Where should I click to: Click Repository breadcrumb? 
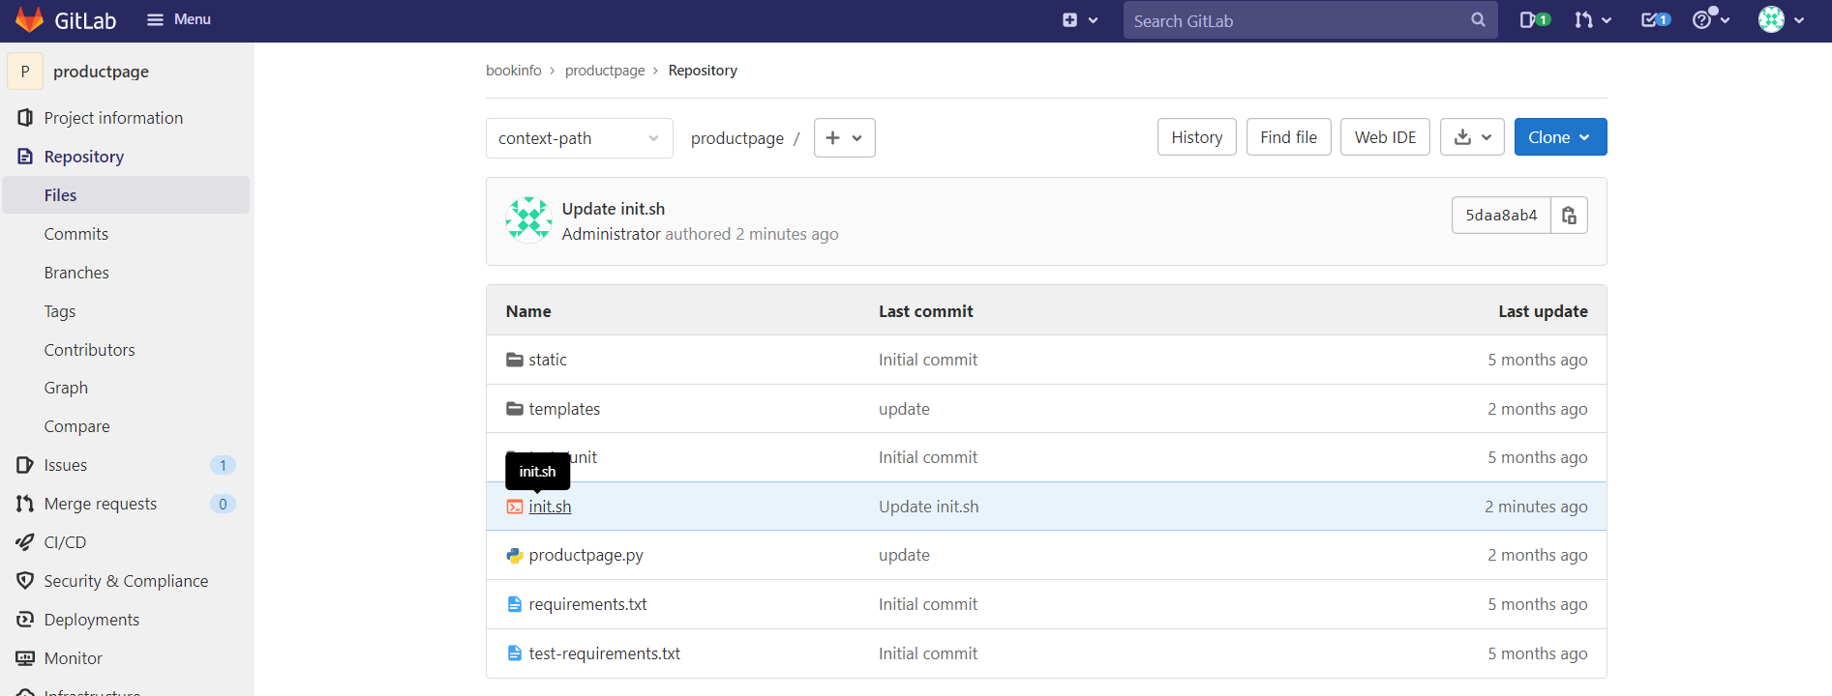tap(703, 71)
